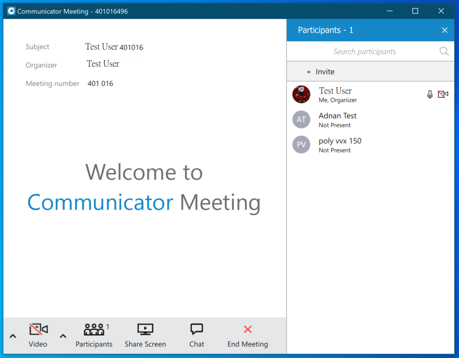
Task: Expand the arrow between Video and Participants
Action: (x=63, y=336)
